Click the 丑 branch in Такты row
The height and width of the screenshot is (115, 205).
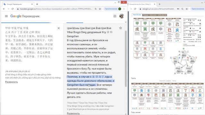click(x=185, y=95)
